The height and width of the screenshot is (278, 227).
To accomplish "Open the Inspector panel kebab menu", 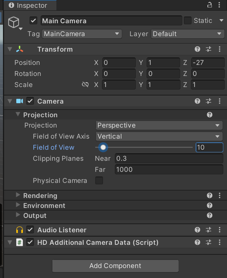I will coord(220,5).
